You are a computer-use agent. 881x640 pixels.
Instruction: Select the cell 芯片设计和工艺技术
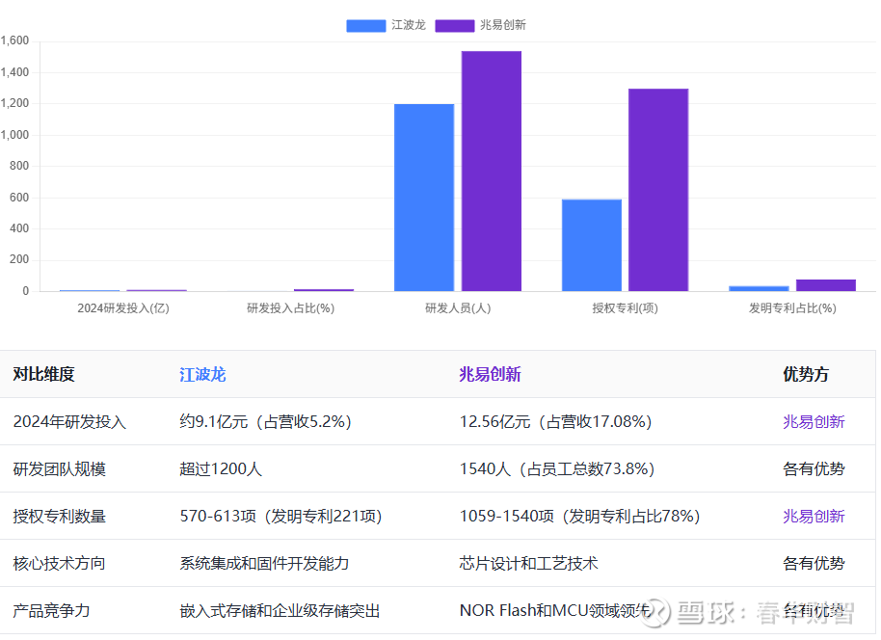[529, 563]
